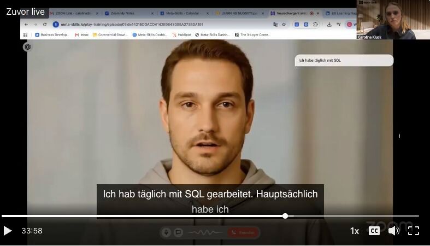Close the Neurodivergent tab
Image resolution: width=430 pixels, height=246 pixels.
pos(318,13)
